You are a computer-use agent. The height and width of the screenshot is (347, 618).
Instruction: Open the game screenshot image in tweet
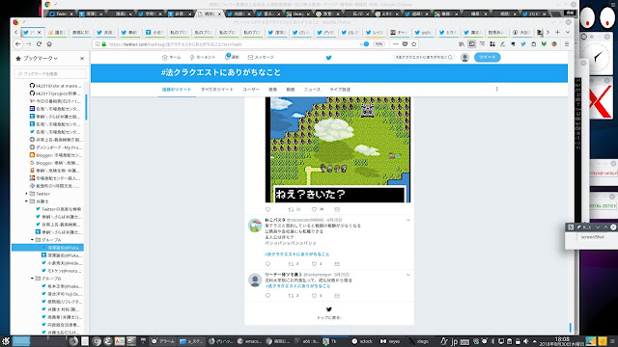[x=338, y=149]
